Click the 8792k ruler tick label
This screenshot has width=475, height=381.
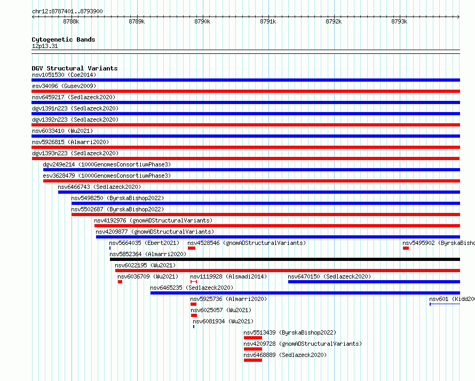334,22
